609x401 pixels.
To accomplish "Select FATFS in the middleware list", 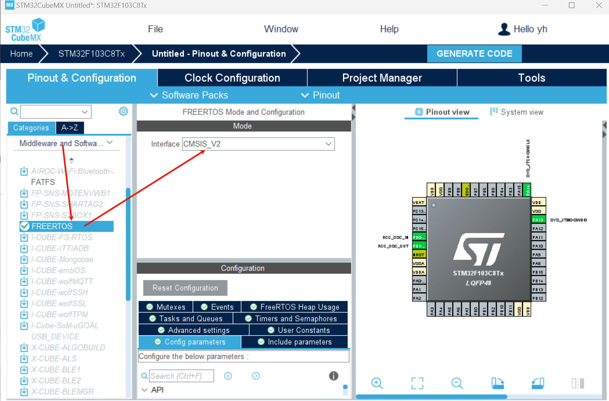I will point(43,182).
